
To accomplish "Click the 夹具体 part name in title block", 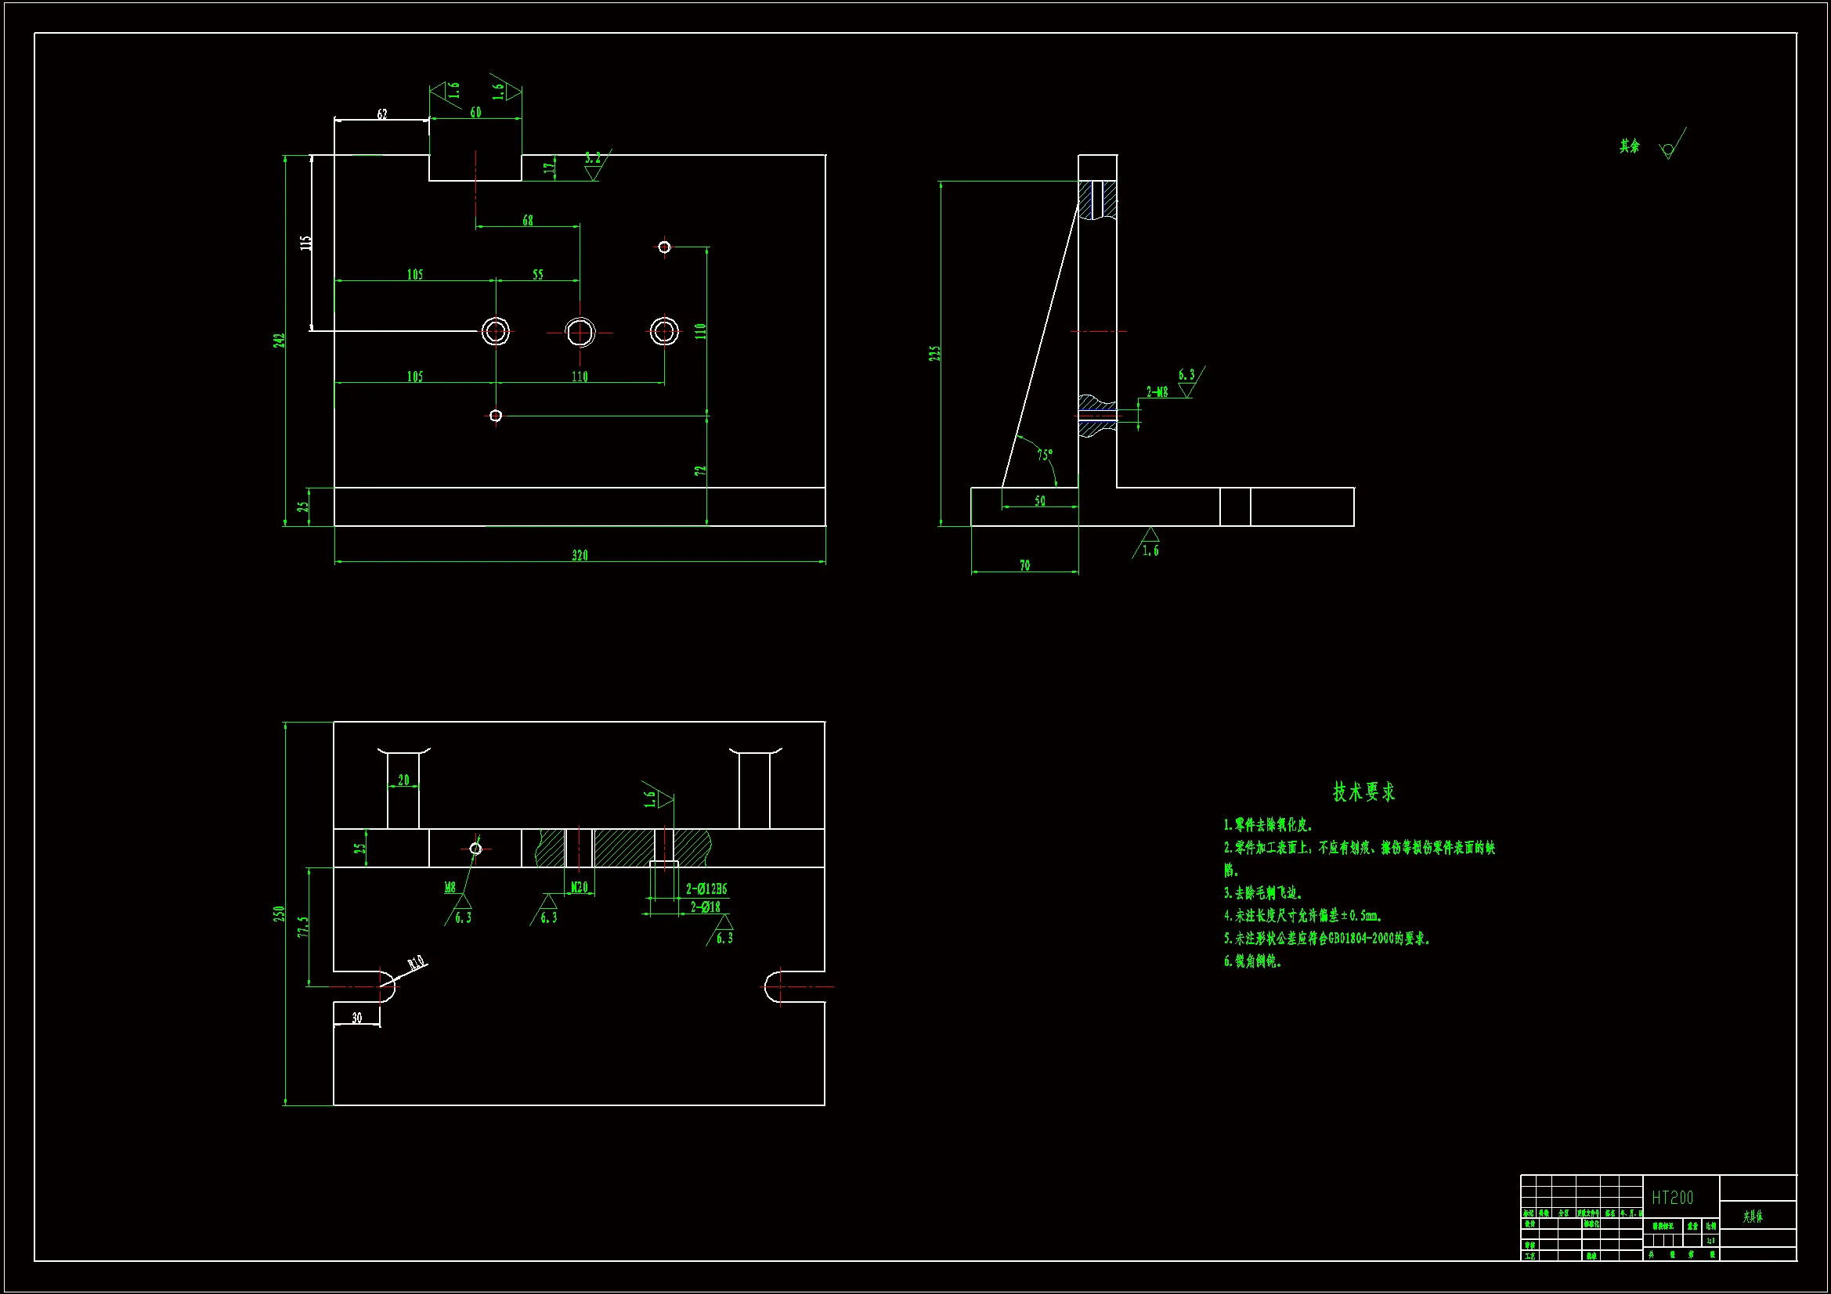I will point(1753,1217).
